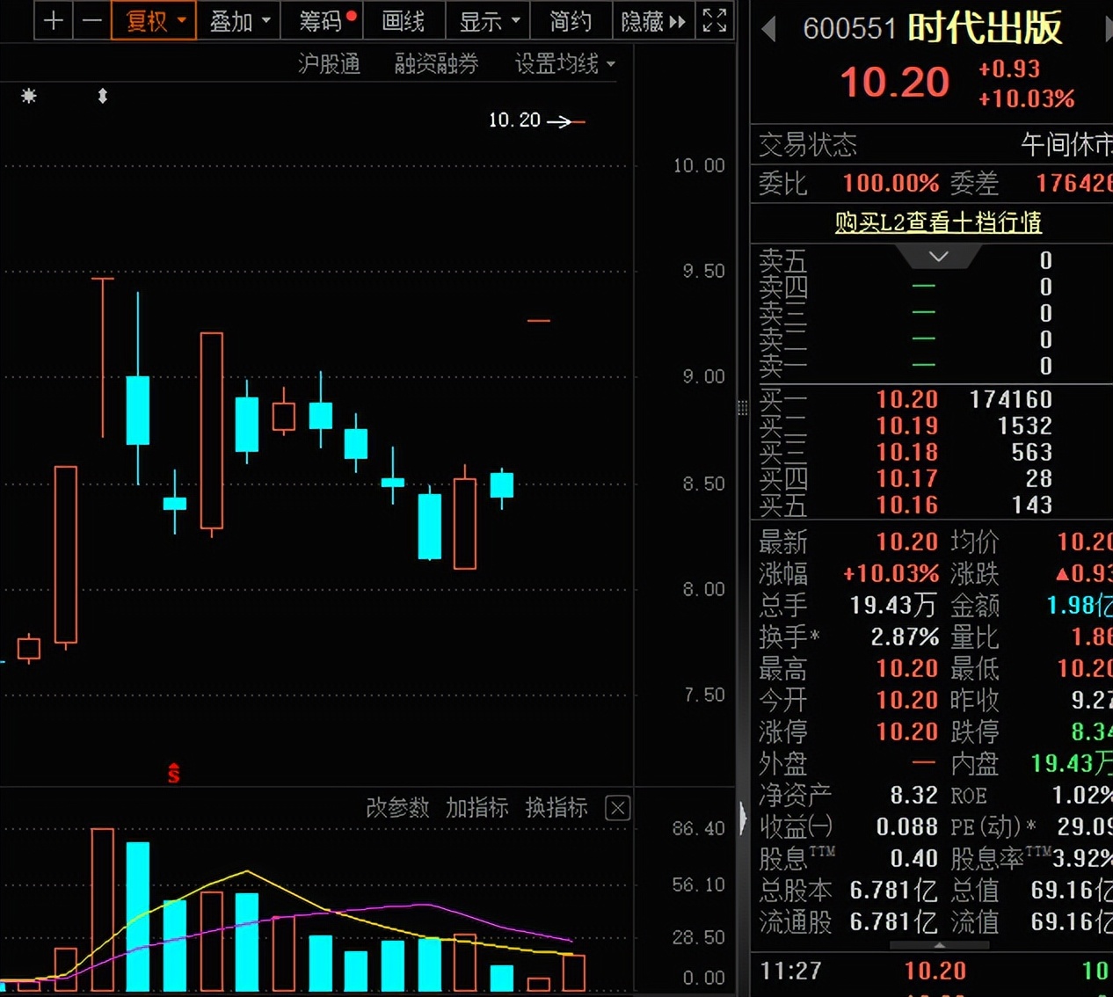
Task: Click the 10.20 price label on chart
Action: (x=514, y=120)
